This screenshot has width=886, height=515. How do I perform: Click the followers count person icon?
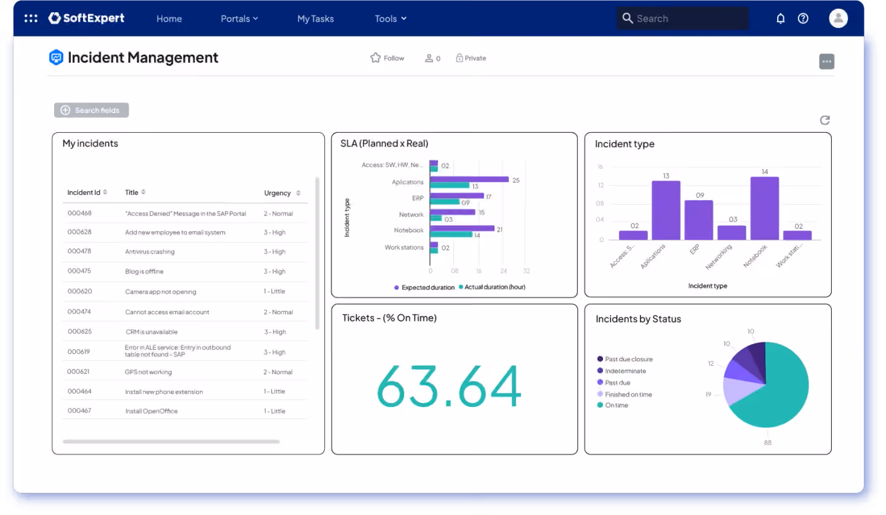[x=429, y=58]
